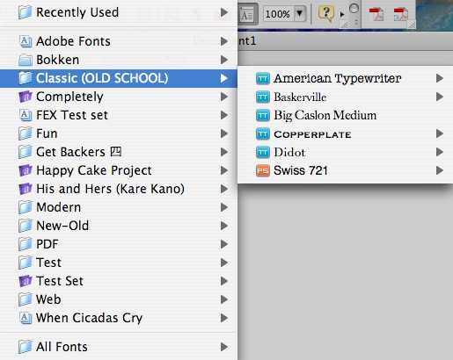This screenshot has height=360, width=453.
Task: Click the yellow help question mark icon
Action: coord(325,13)
